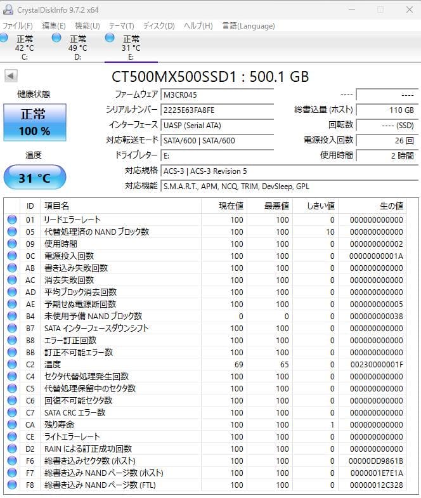
Task: Click status icon of row B8 エラー訂正回数
Action: pos(12,340)
